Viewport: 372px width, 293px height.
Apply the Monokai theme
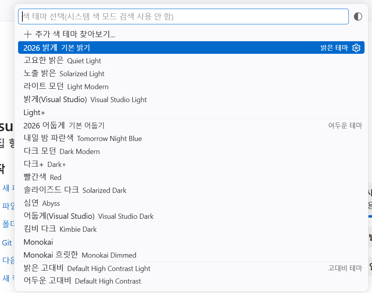pos(191,242)
